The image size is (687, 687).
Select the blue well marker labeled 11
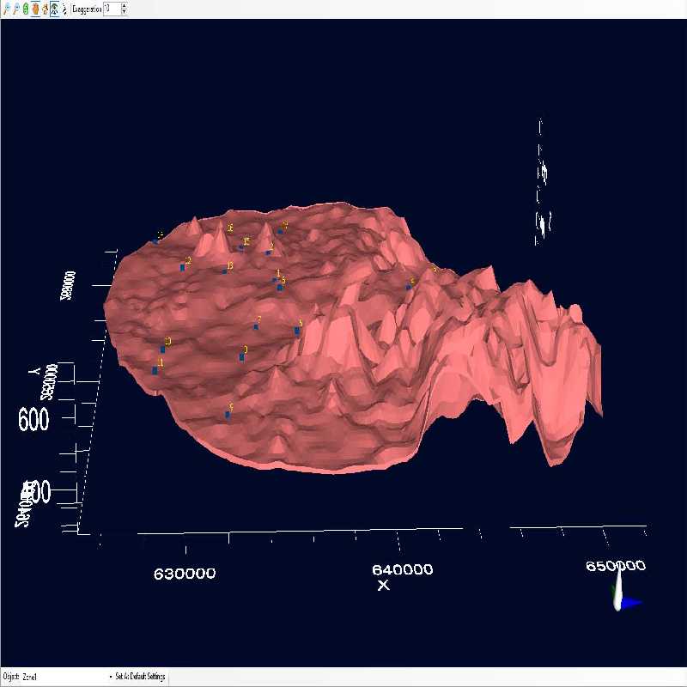coord(155,370)
